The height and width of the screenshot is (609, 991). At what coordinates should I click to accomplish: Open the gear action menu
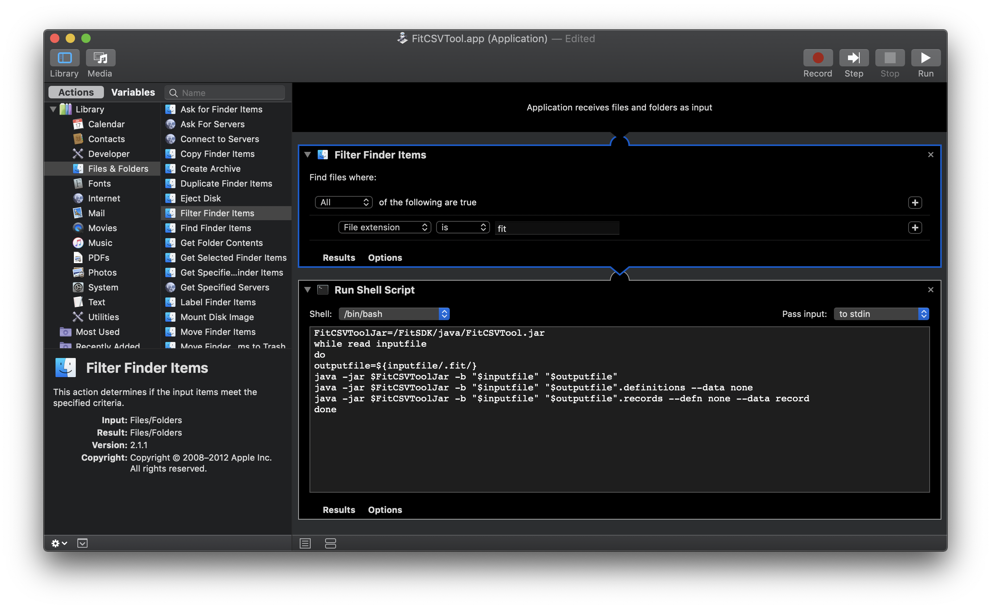click(x=59, y=543)
